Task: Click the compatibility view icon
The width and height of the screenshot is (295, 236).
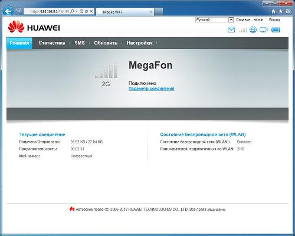Action: tap(82, 11)
